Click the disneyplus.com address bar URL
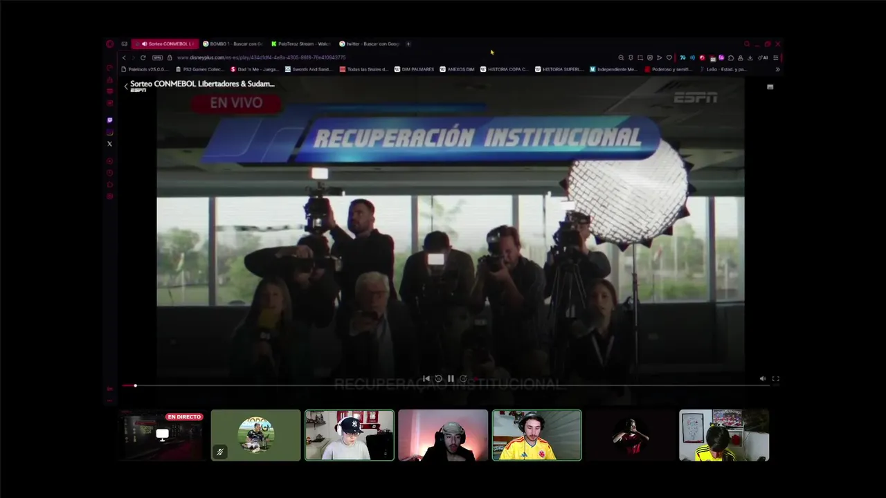Viewport: 886px width, 498px height. (261, 57)
